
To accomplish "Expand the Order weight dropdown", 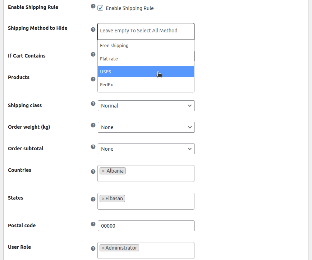I will (146, 127).
